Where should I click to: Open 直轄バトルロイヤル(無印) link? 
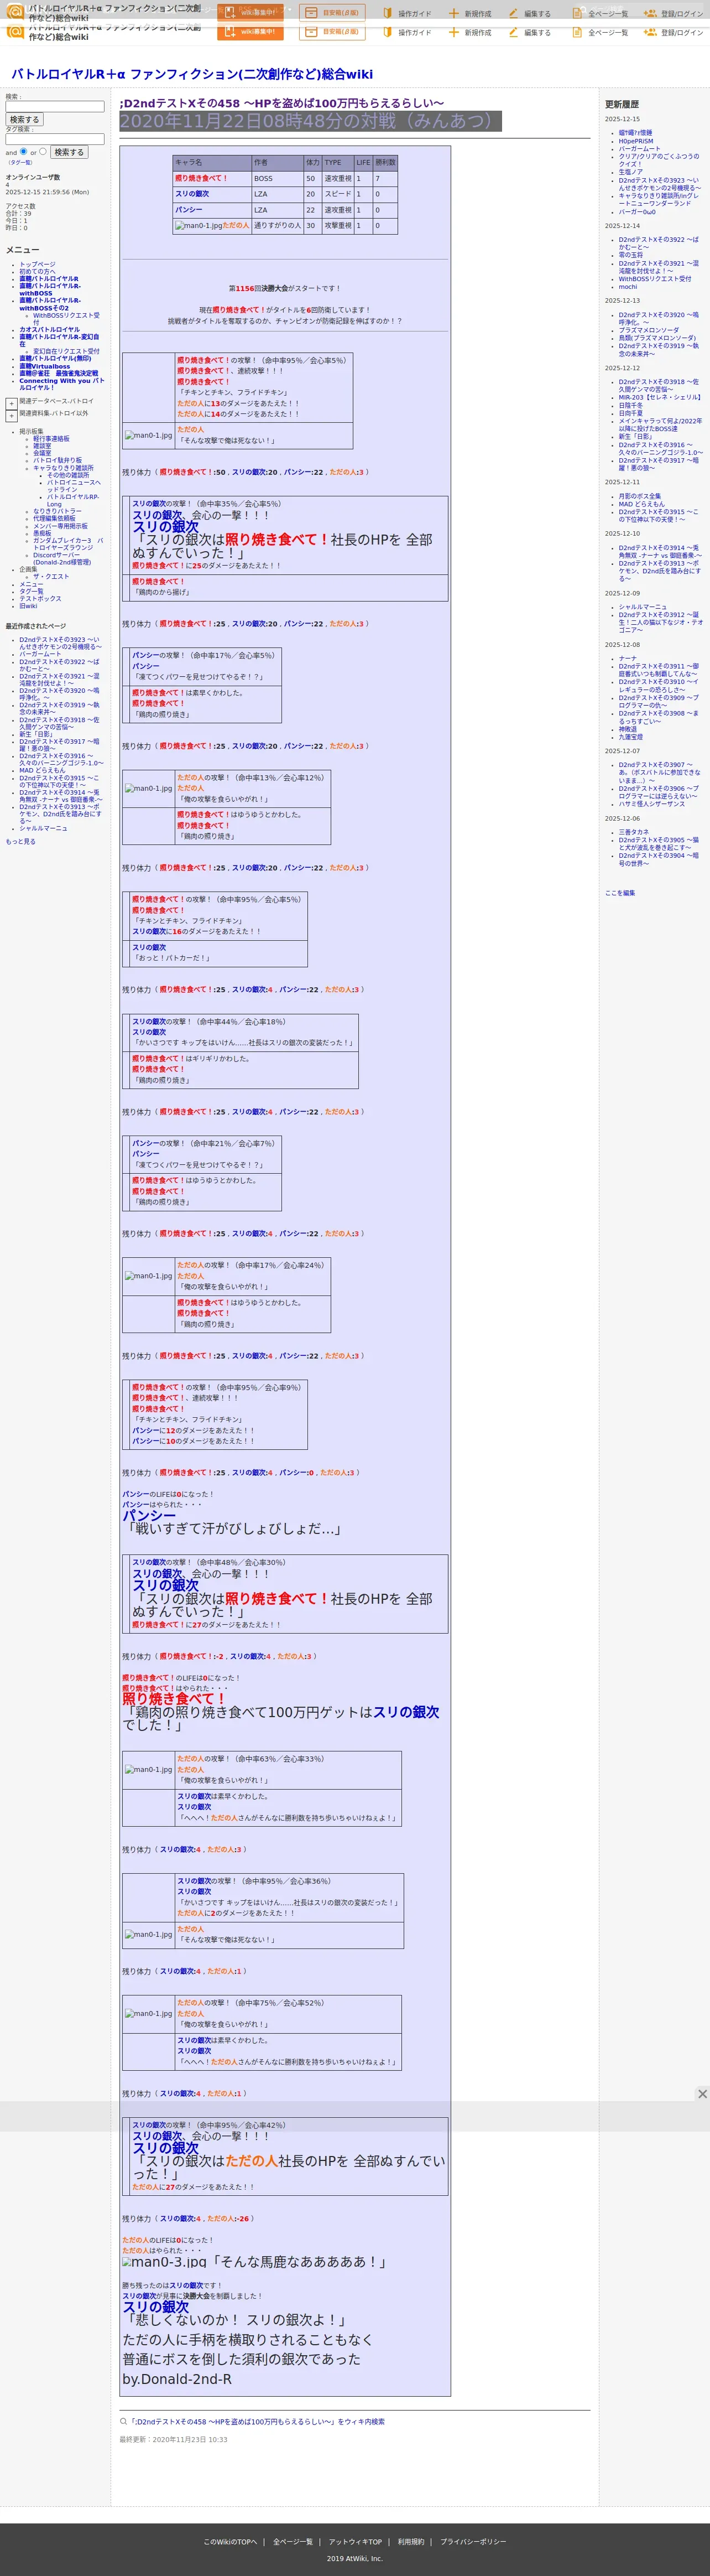click(x=55, y=359)
